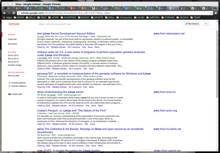The image size is (220, 153).
Task: Select Articles in the sidebar
Action: click(11, 34)
